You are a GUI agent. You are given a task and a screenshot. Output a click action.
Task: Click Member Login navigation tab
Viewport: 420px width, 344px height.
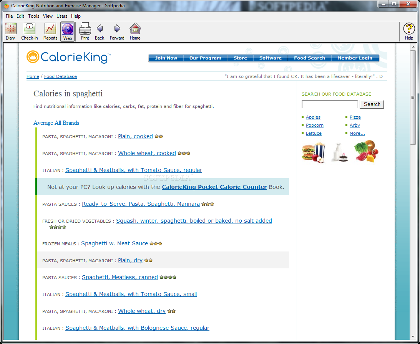tap(355, 58)
